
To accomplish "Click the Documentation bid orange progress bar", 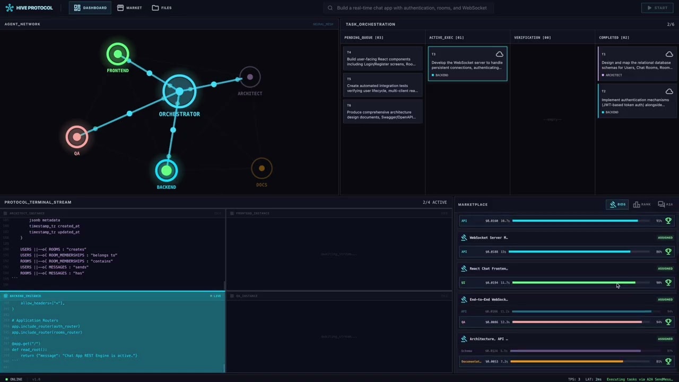I will pyautogui.click(x=581, y=362).
